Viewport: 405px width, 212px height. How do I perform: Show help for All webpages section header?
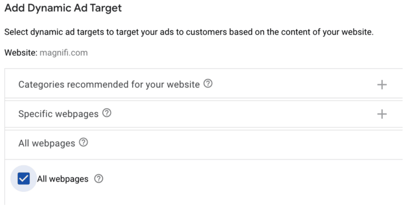point(84,143)
